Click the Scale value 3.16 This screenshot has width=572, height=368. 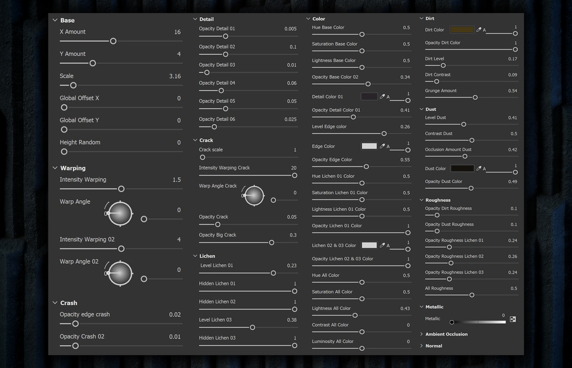[x=175, y=76]
